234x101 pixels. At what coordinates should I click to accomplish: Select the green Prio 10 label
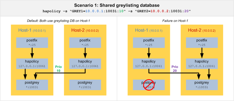click(58, 69)
